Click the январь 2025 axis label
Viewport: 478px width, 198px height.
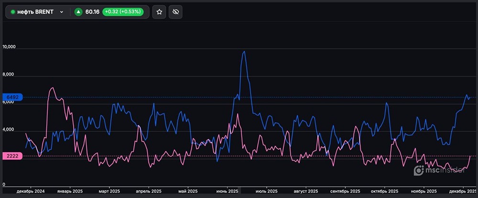(70, 191)
